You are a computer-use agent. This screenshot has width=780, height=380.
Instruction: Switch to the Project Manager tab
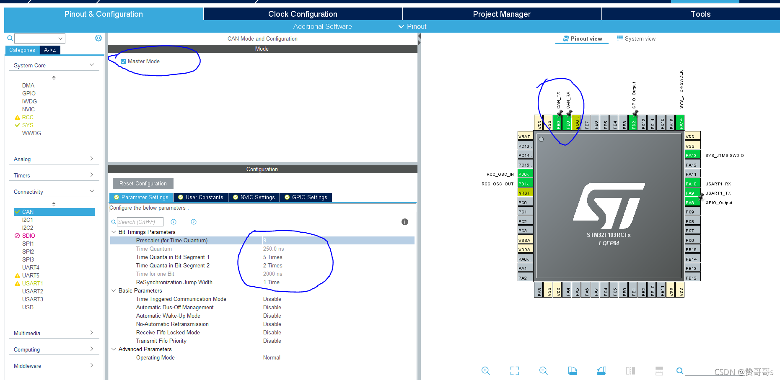coord(502,14)
